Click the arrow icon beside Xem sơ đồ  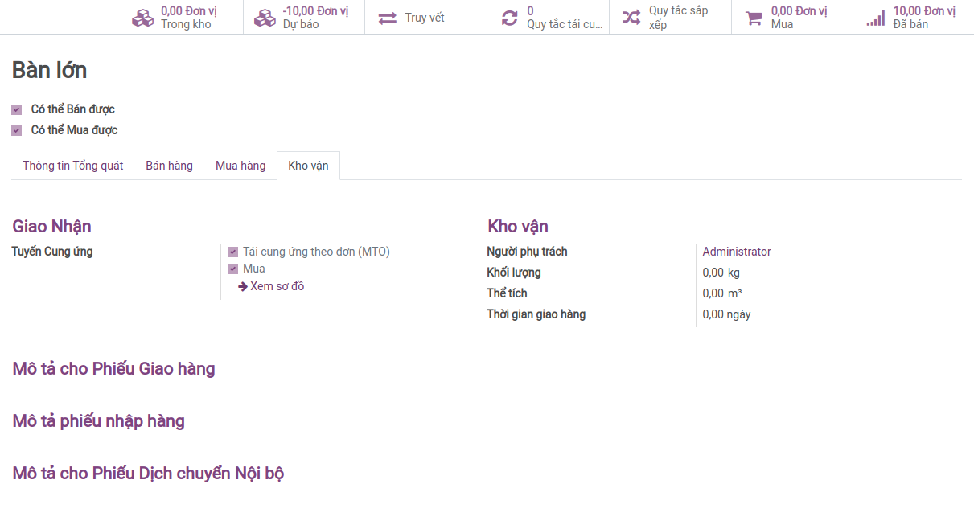point(242,286)
